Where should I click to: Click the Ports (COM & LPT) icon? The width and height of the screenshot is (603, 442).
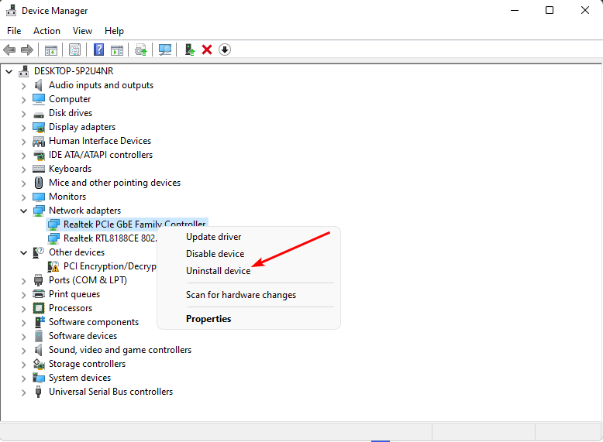pyautogui.click(x=38, y=280)
